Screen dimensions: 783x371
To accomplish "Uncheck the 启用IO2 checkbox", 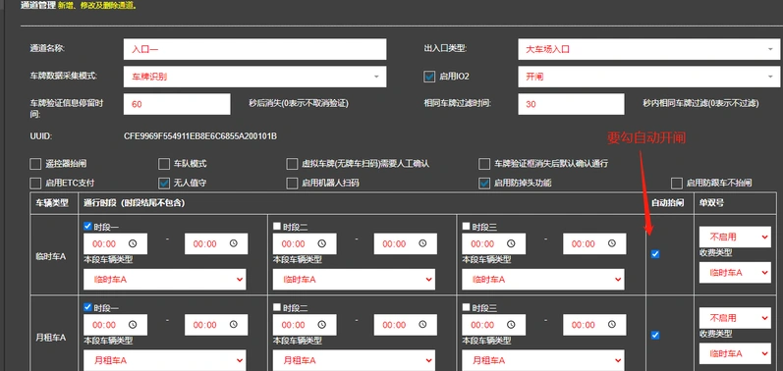I will tap(429, 77).
